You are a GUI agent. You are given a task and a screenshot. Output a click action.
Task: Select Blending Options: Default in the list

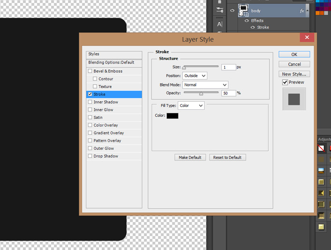click(114, 63)
